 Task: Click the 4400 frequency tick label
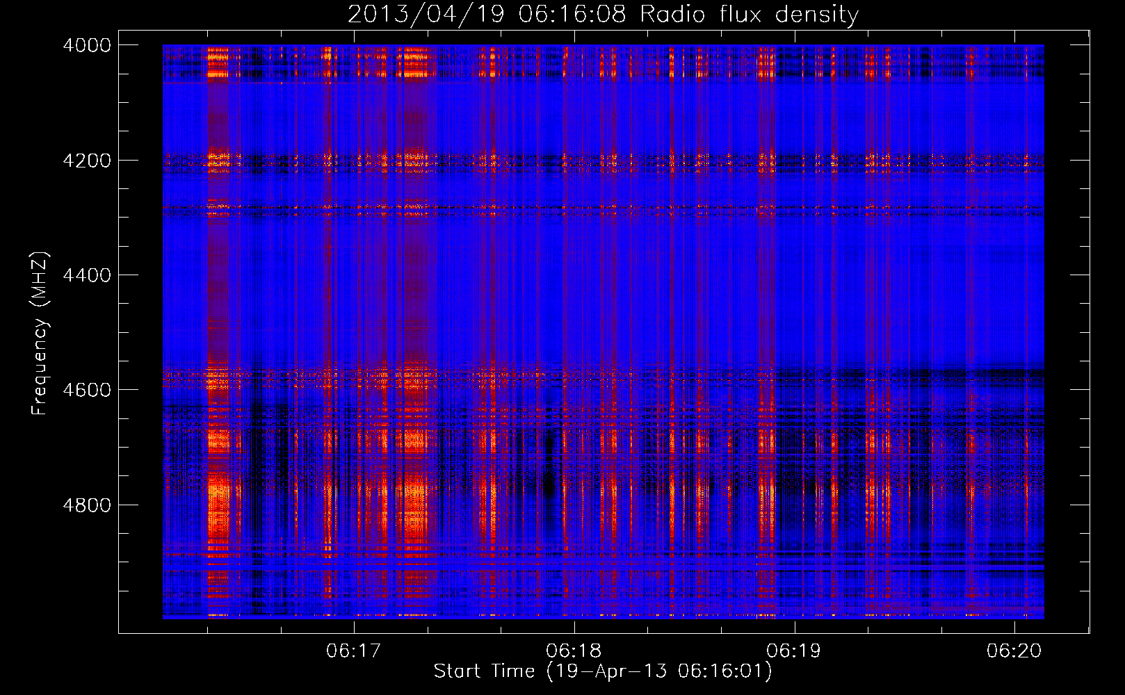(x=87, y=275)
